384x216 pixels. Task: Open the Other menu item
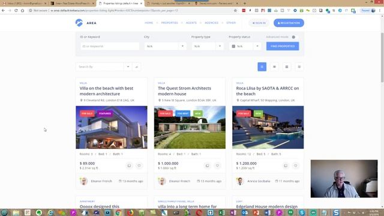point(231,23)
